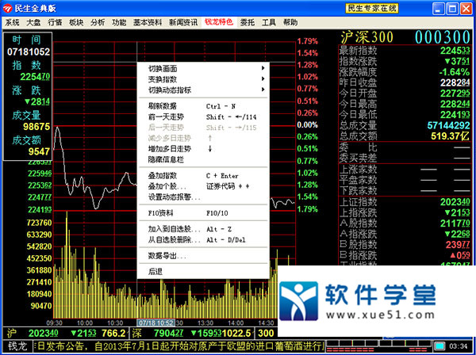
Task: Click the 沪 index summary in bottom bar
Action: pos(66,333)
